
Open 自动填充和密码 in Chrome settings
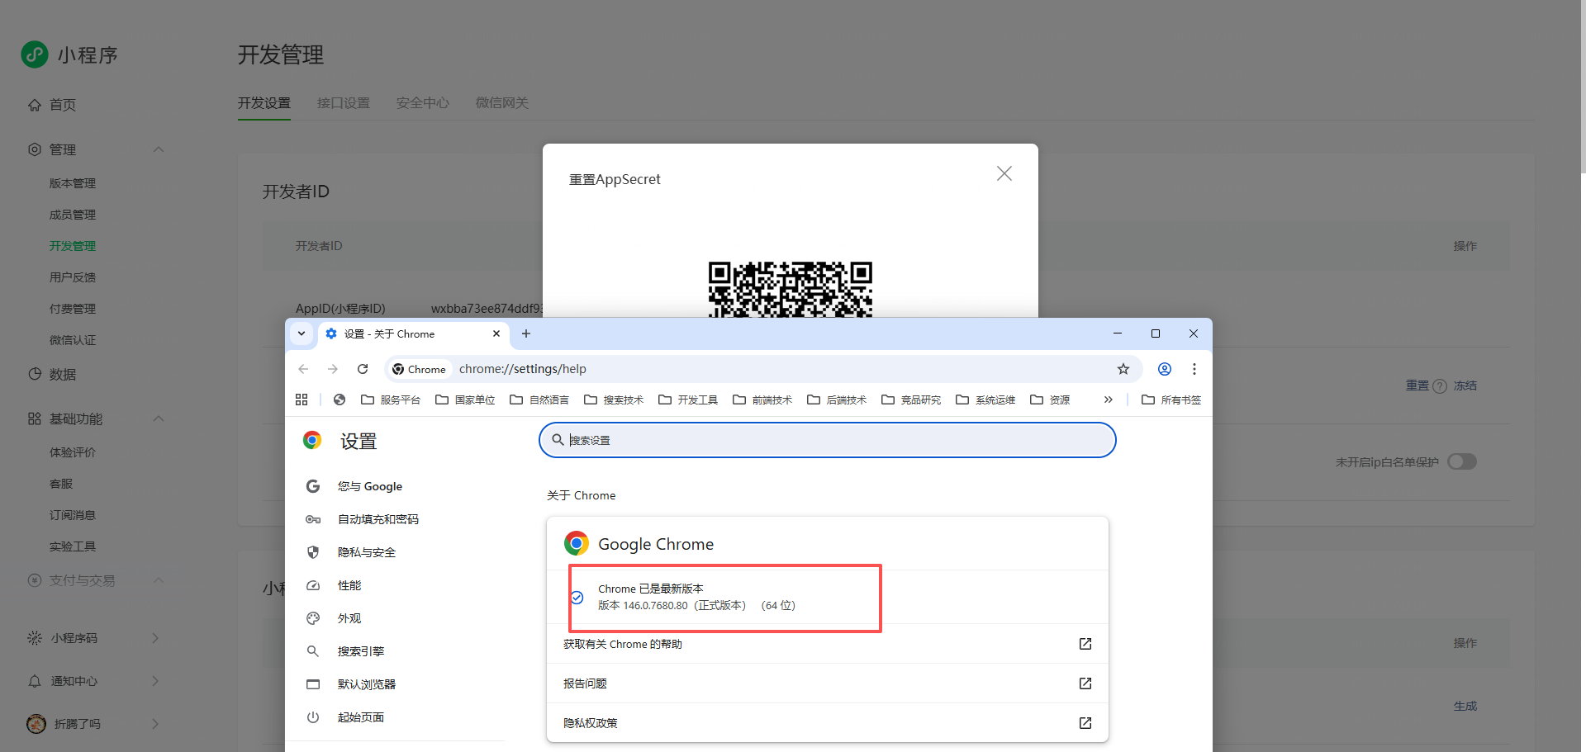click(x=378, y=519)
